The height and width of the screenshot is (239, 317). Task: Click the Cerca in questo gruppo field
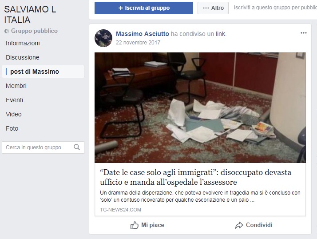click(43, 147)
